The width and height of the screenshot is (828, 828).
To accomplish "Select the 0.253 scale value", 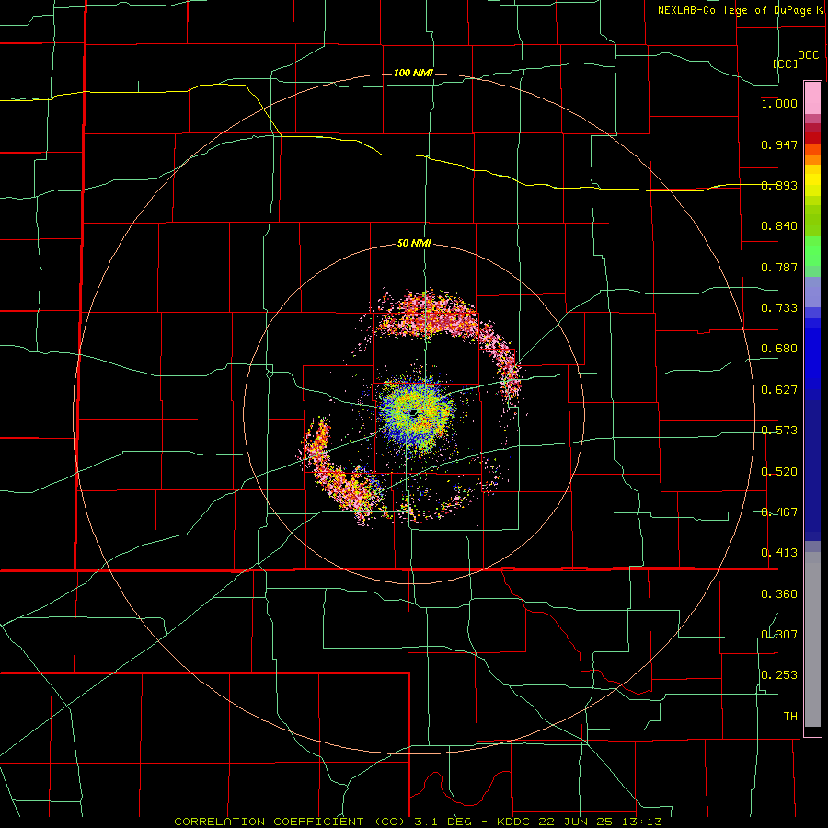I will pyautogui.click(x=779, y=675).
